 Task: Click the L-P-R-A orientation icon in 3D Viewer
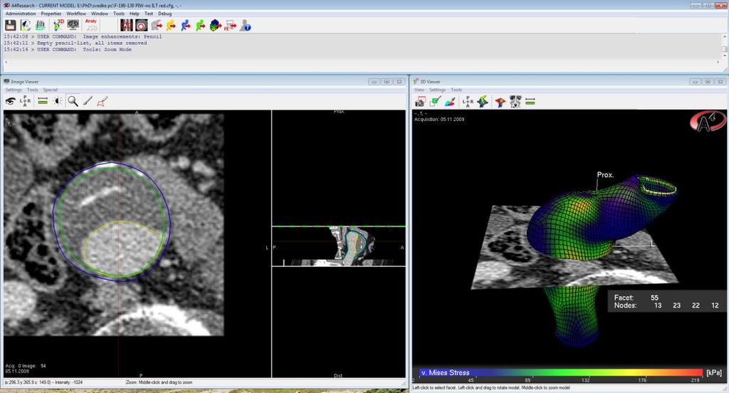(x=468, y=101)
